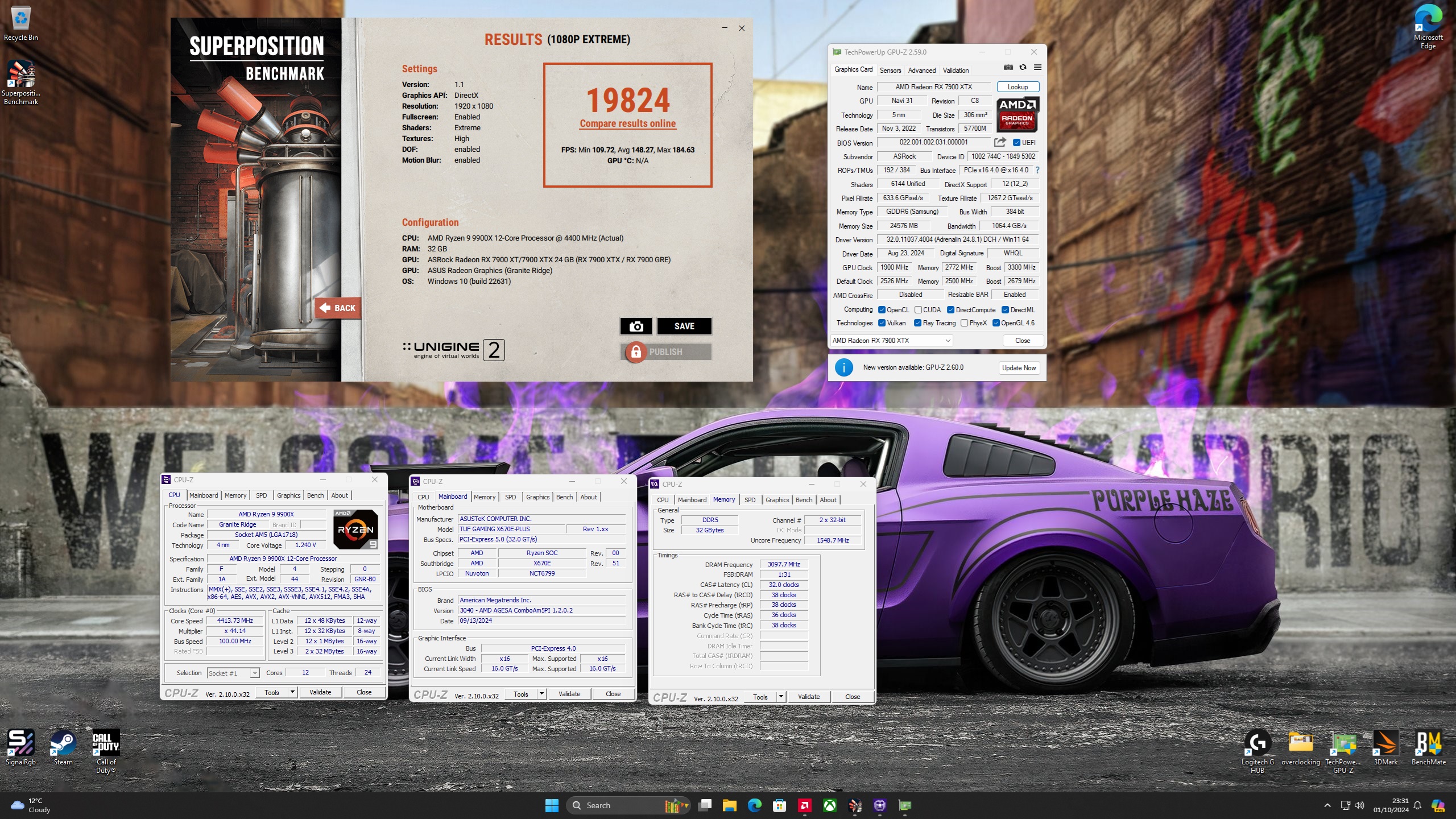Select the 3DMark desktop icon
This screenshot has width=1456, height=819.
1385,748
